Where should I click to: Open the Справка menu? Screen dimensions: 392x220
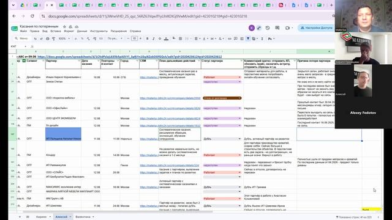135,31
